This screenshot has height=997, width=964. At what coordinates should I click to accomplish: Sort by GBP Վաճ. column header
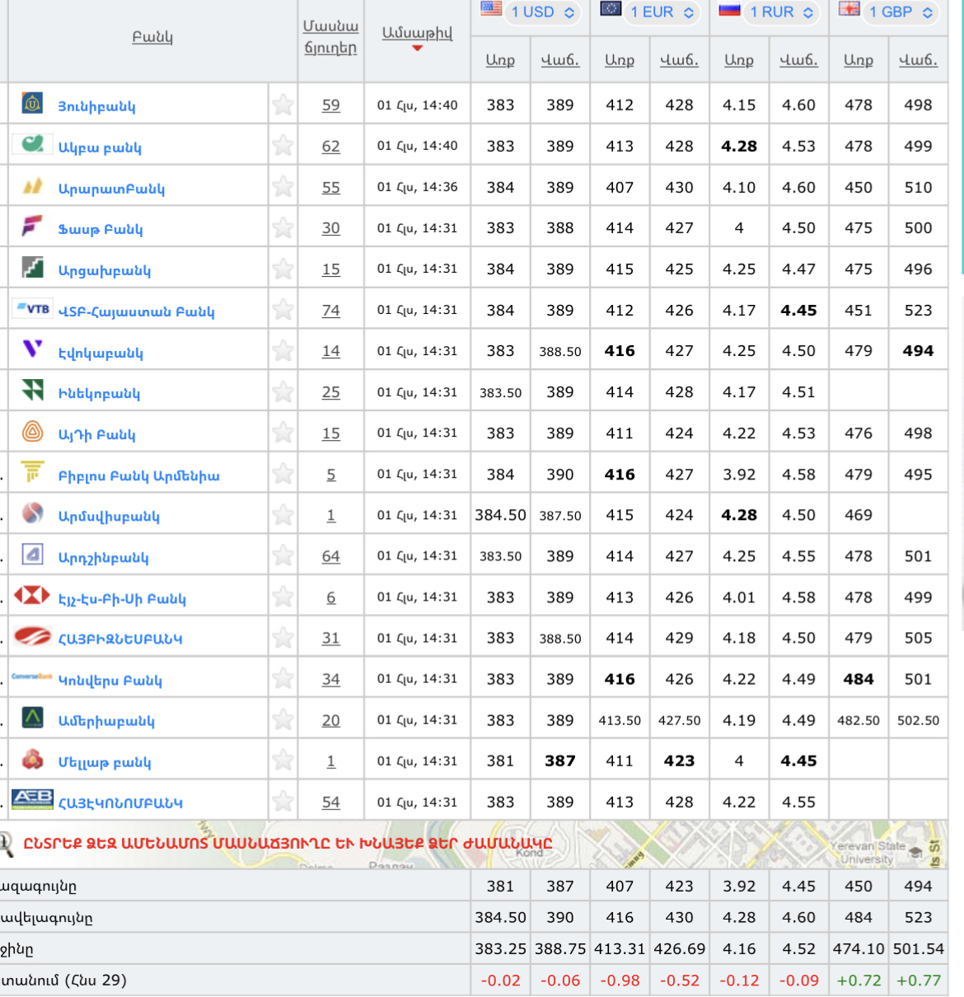tap(918, 60)
